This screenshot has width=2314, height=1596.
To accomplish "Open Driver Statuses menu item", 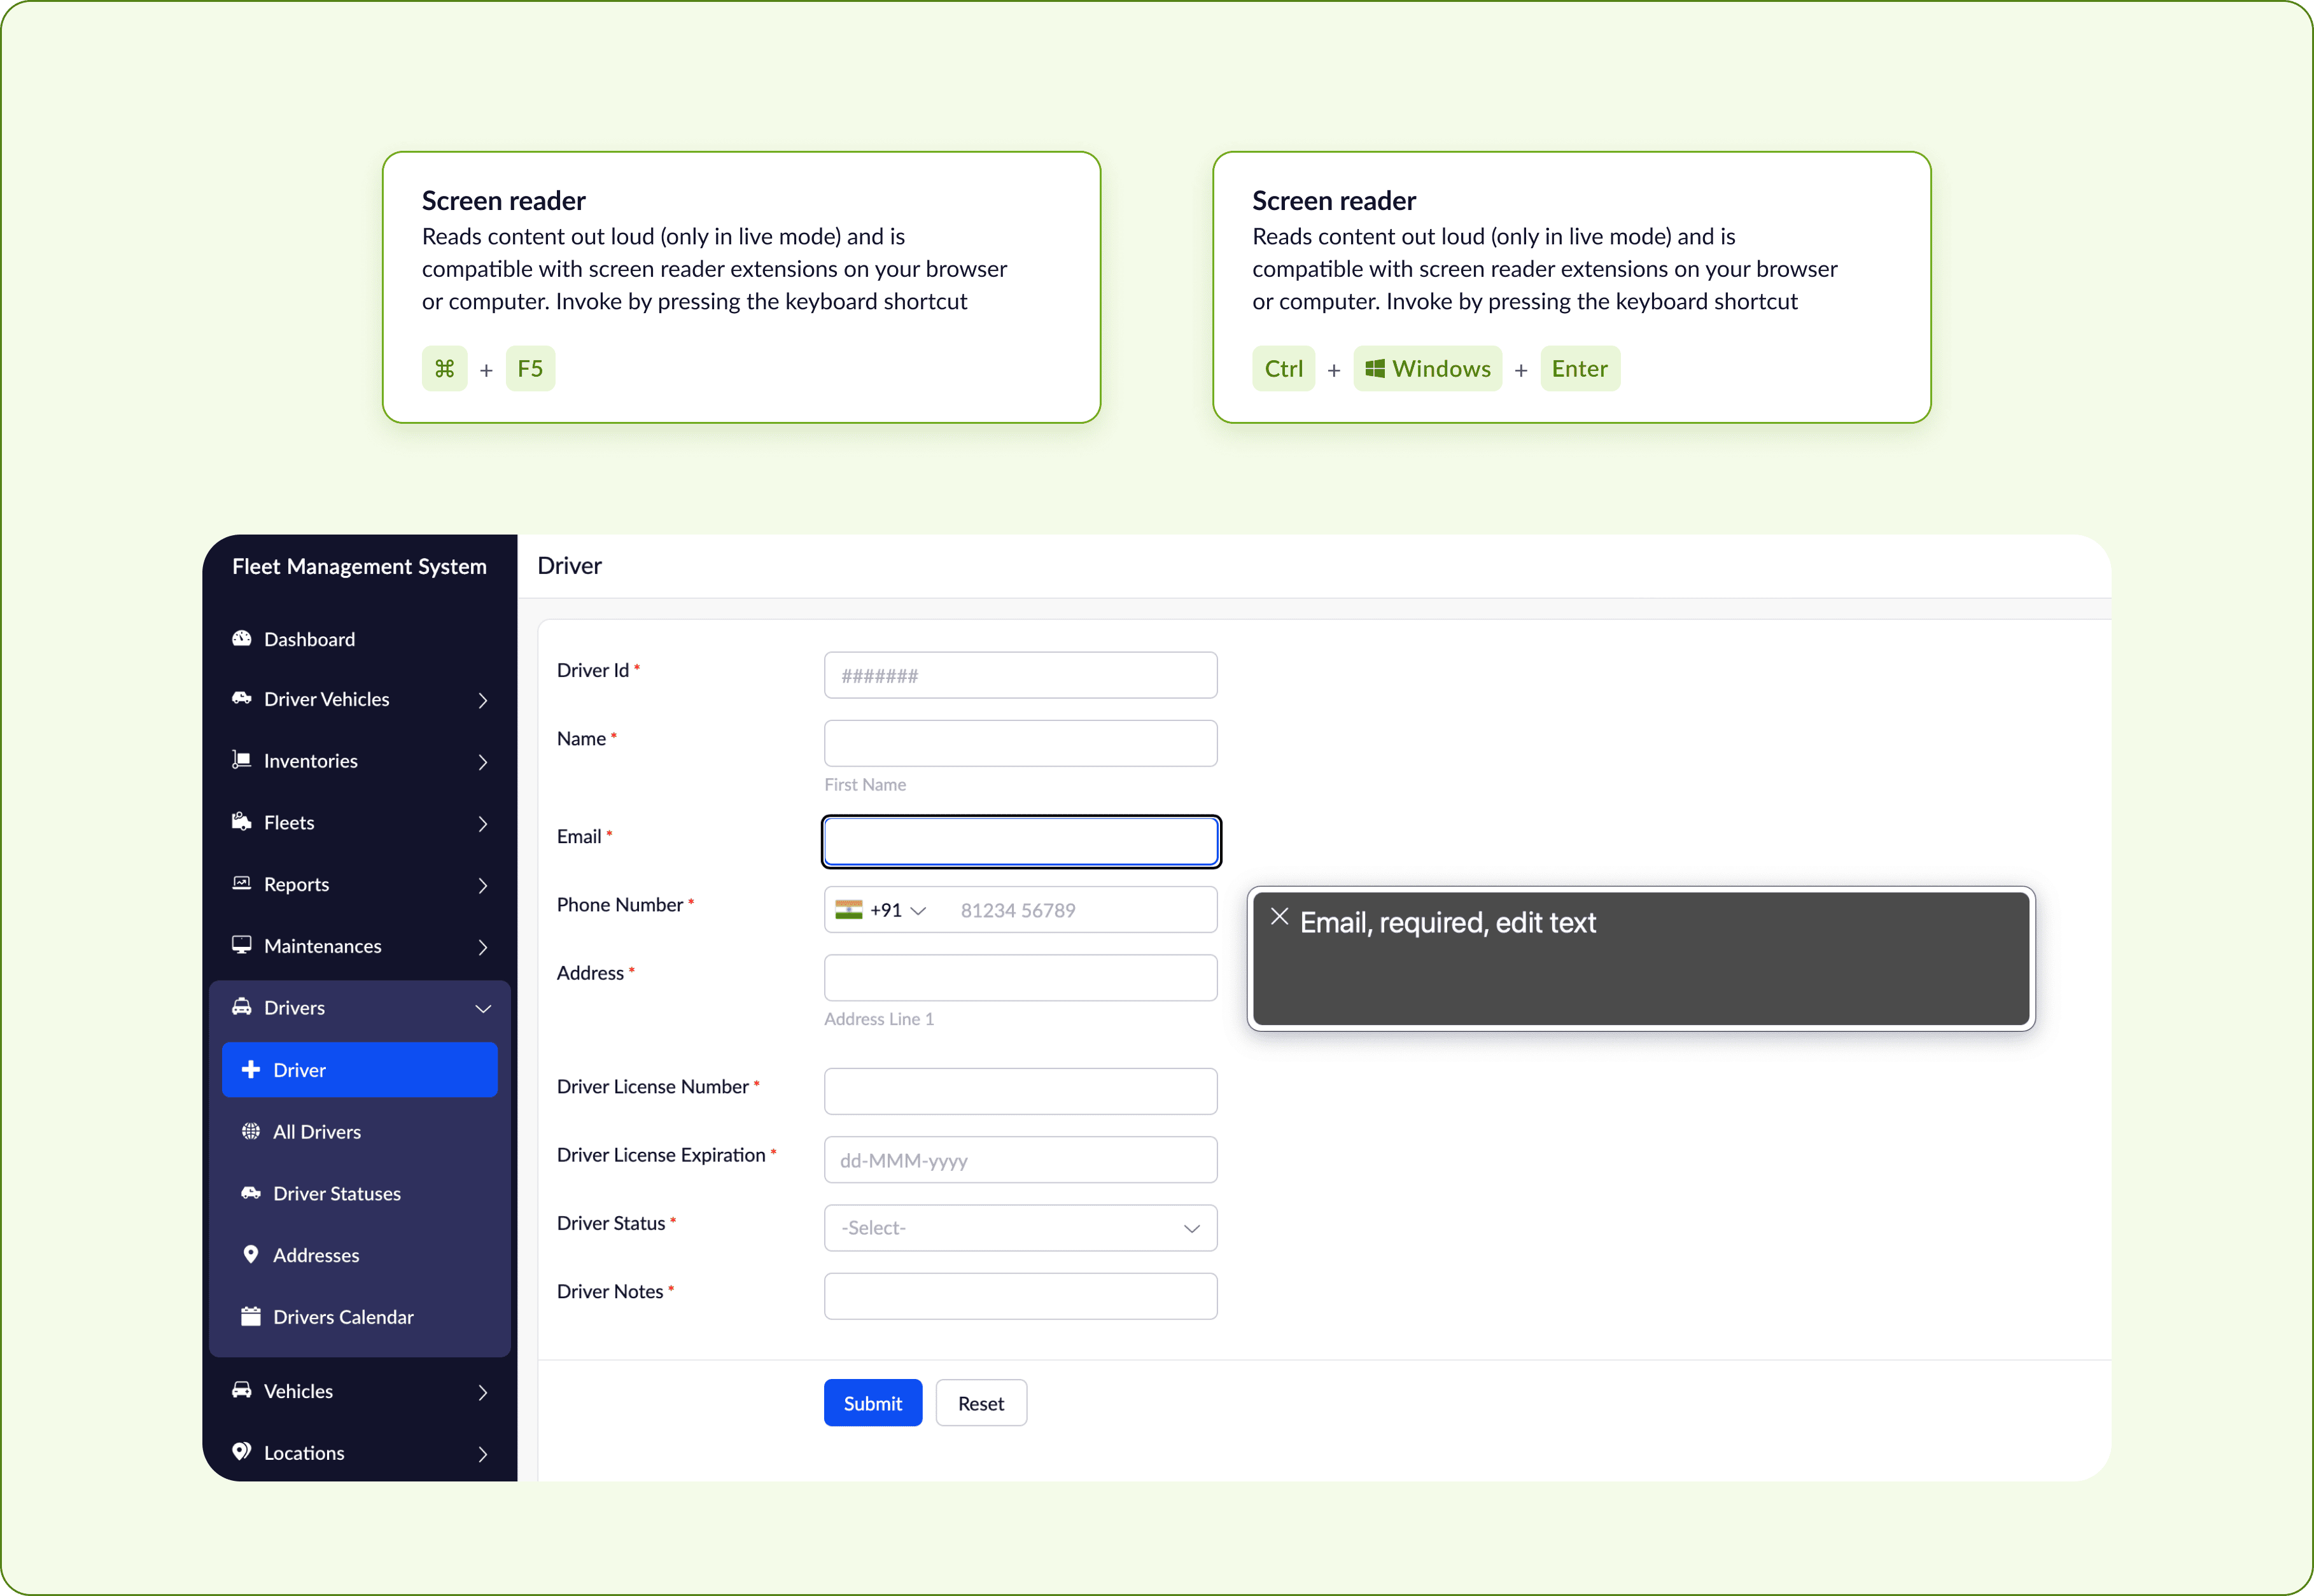I will pyautogui.click(x=336, y=1193).
